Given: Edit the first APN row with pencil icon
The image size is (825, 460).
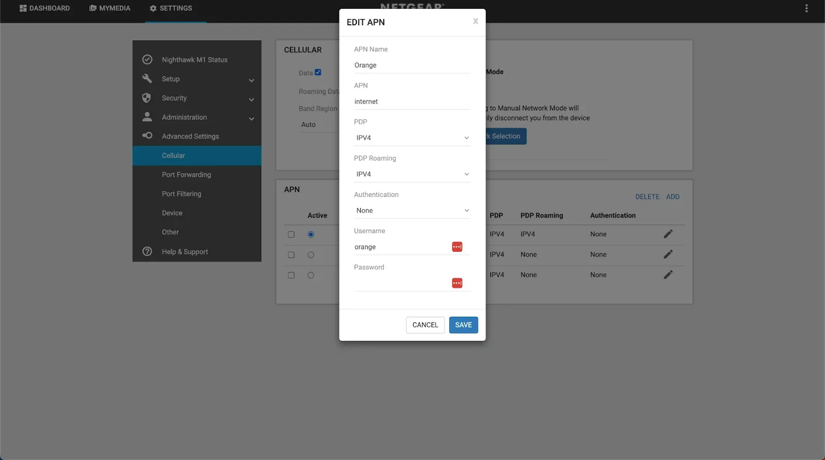Looking at the screenshot, I should coord(668,234).
